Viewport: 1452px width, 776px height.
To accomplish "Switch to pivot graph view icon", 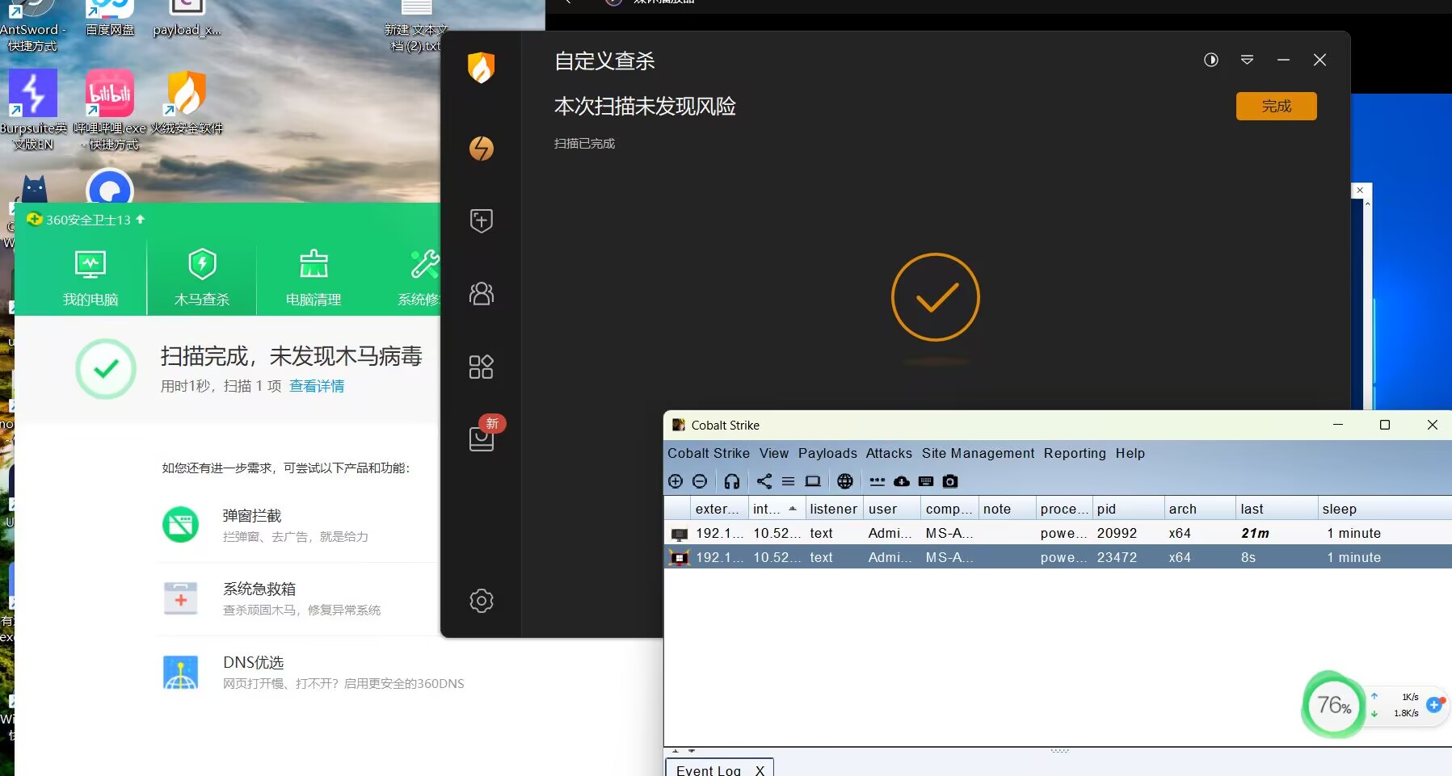I will [764, 481].
